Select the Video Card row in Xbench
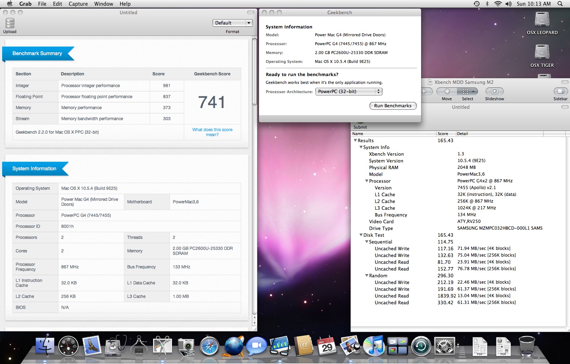 pos(458,221)
